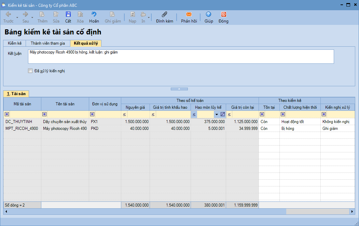Clear the Hao mòn lũy kế filter icon
Viewport: 359px width, 226px height.
point(223,114)
